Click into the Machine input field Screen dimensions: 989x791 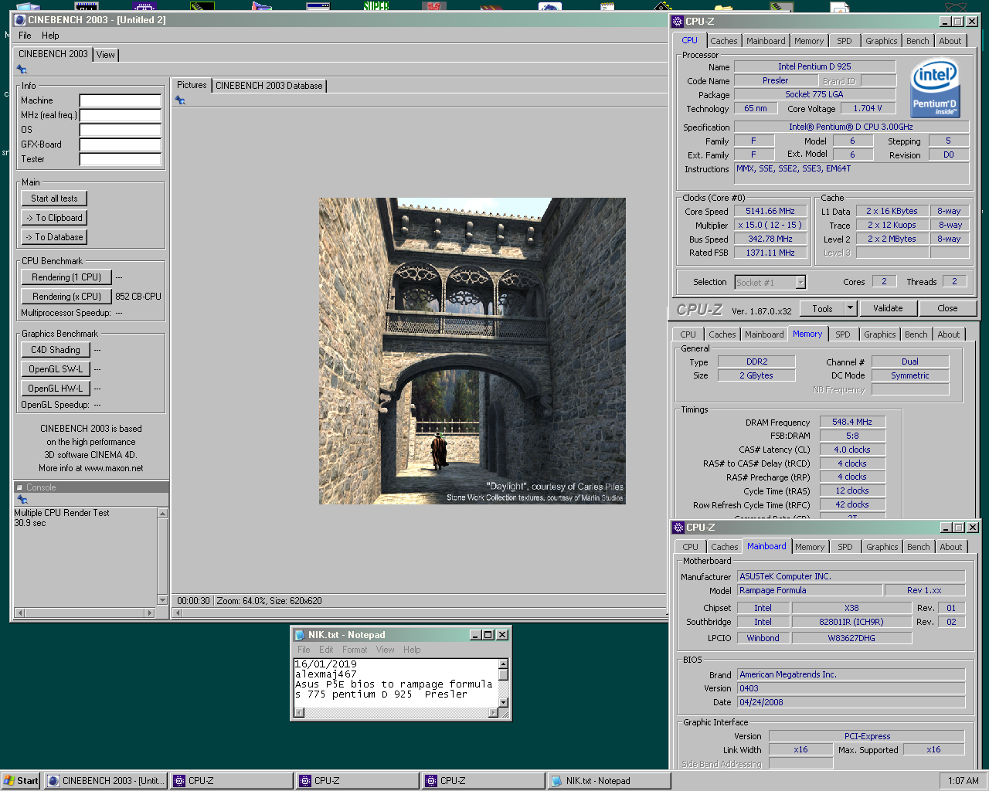[121, 100]
